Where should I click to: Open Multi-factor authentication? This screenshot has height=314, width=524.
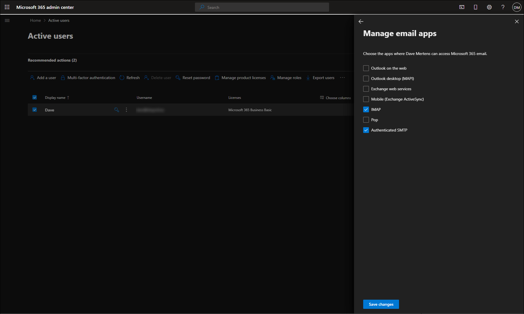pos(88,78)
